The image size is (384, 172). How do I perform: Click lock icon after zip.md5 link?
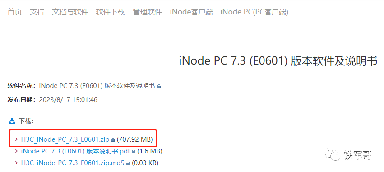pyautogui.click(x=128, y=163)
